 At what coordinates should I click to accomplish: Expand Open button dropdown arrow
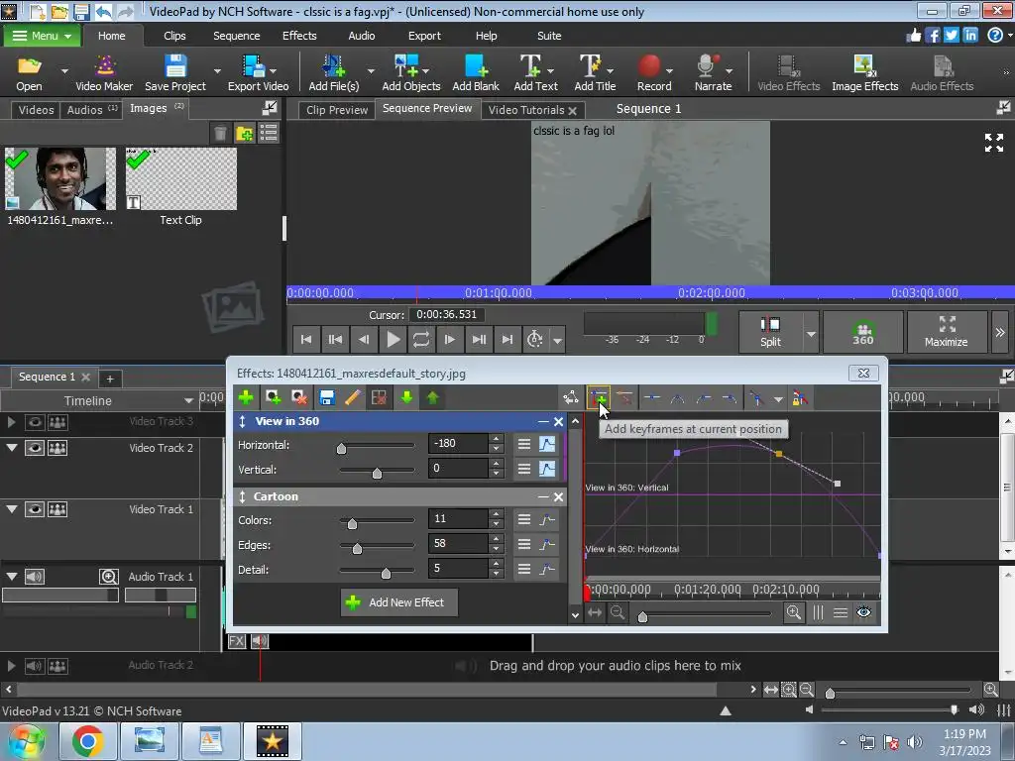[x=64, y=70]
